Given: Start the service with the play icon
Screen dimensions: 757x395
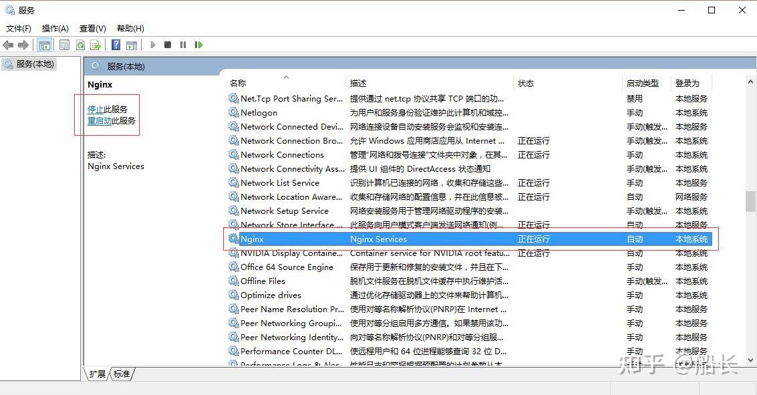Looking at the screenshot, I should (152, 45).
